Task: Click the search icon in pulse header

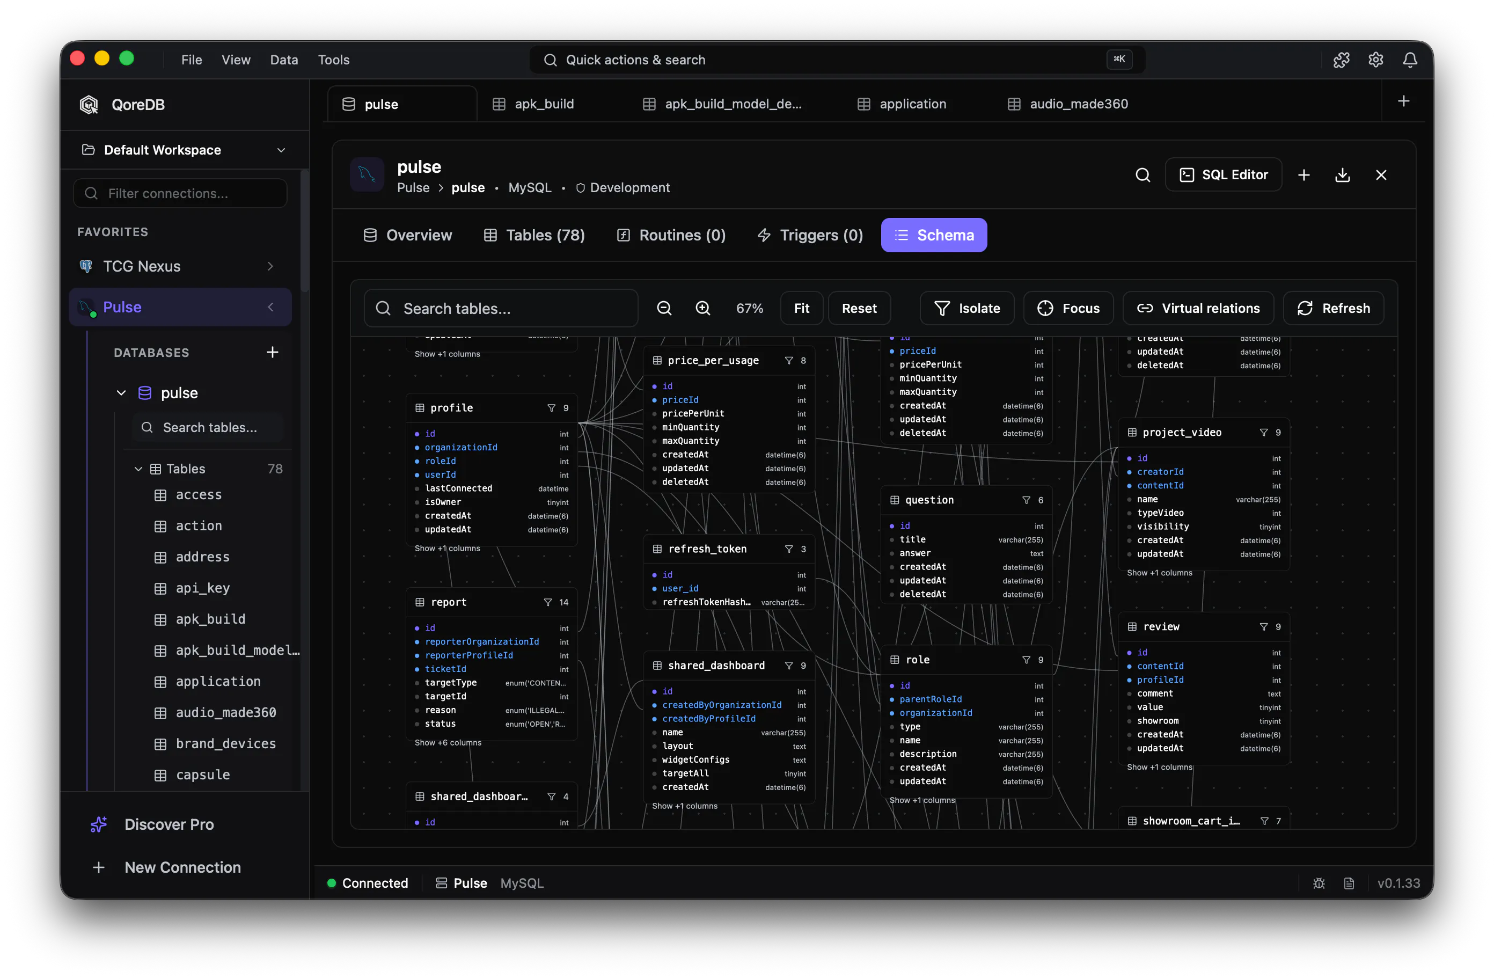Action: tap(1143, 175)
